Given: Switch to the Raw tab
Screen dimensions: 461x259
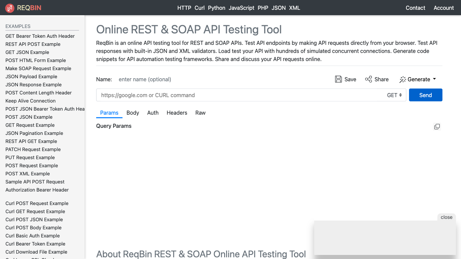Looking at the screenshot, I should (x=200, y=113).
